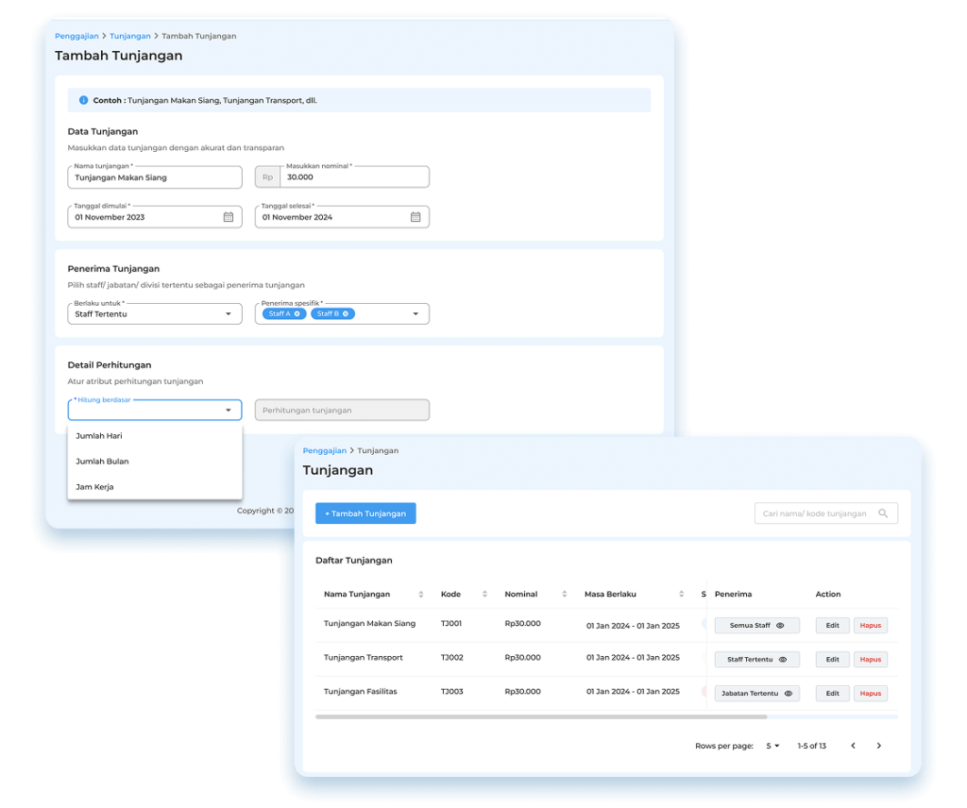The image size is (967, 808).
Task: Open the Penerima spesifik dropdown
Action: point(415,314)
